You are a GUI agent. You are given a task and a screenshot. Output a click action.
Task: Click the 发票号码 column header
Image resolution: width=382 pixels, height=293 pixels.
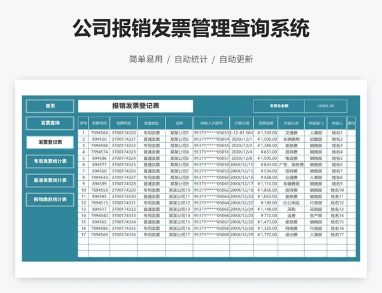point(99,124)
